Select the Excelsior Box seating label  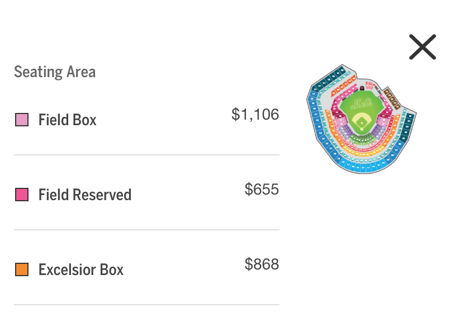coord(81,269)
